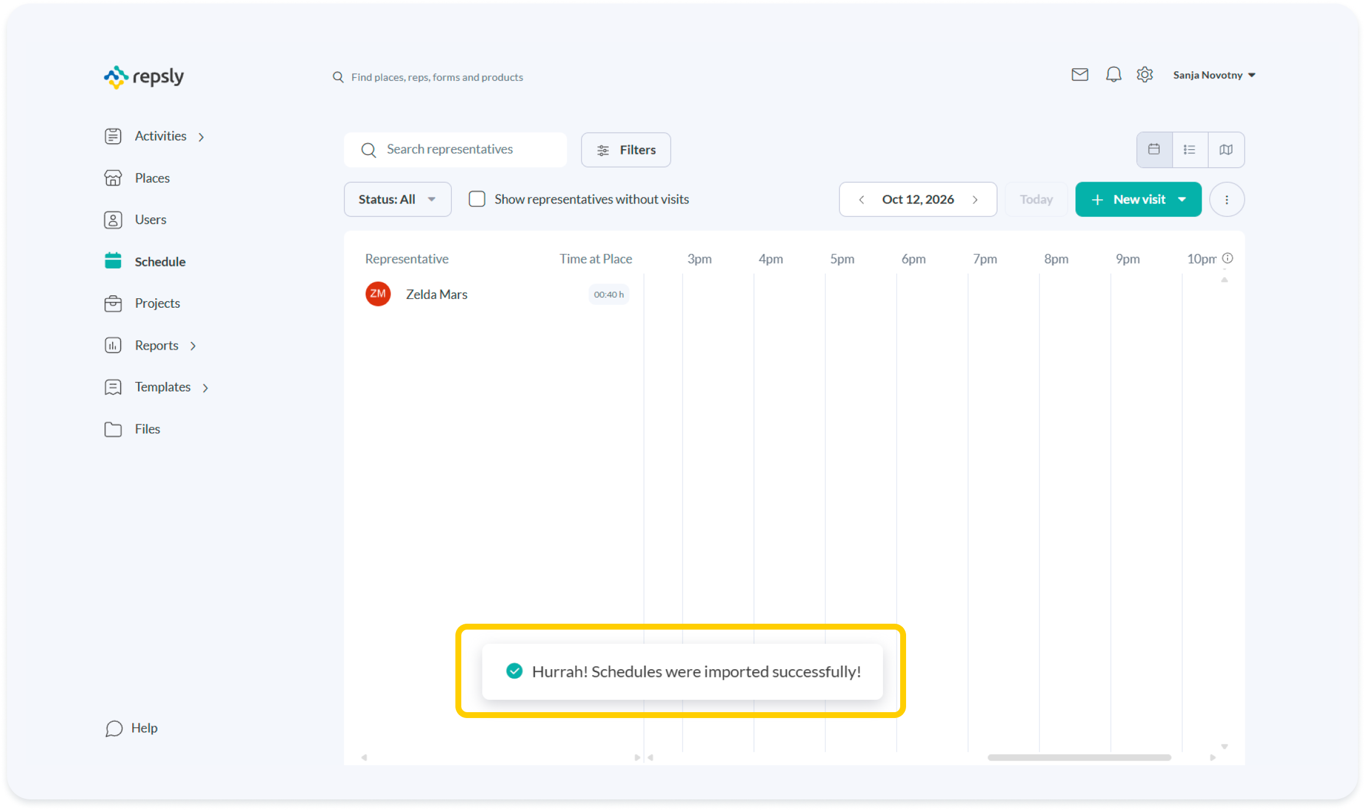Open the three-dot more options menu
The height and width of the screenshot is (810, 1365).
1226,200
